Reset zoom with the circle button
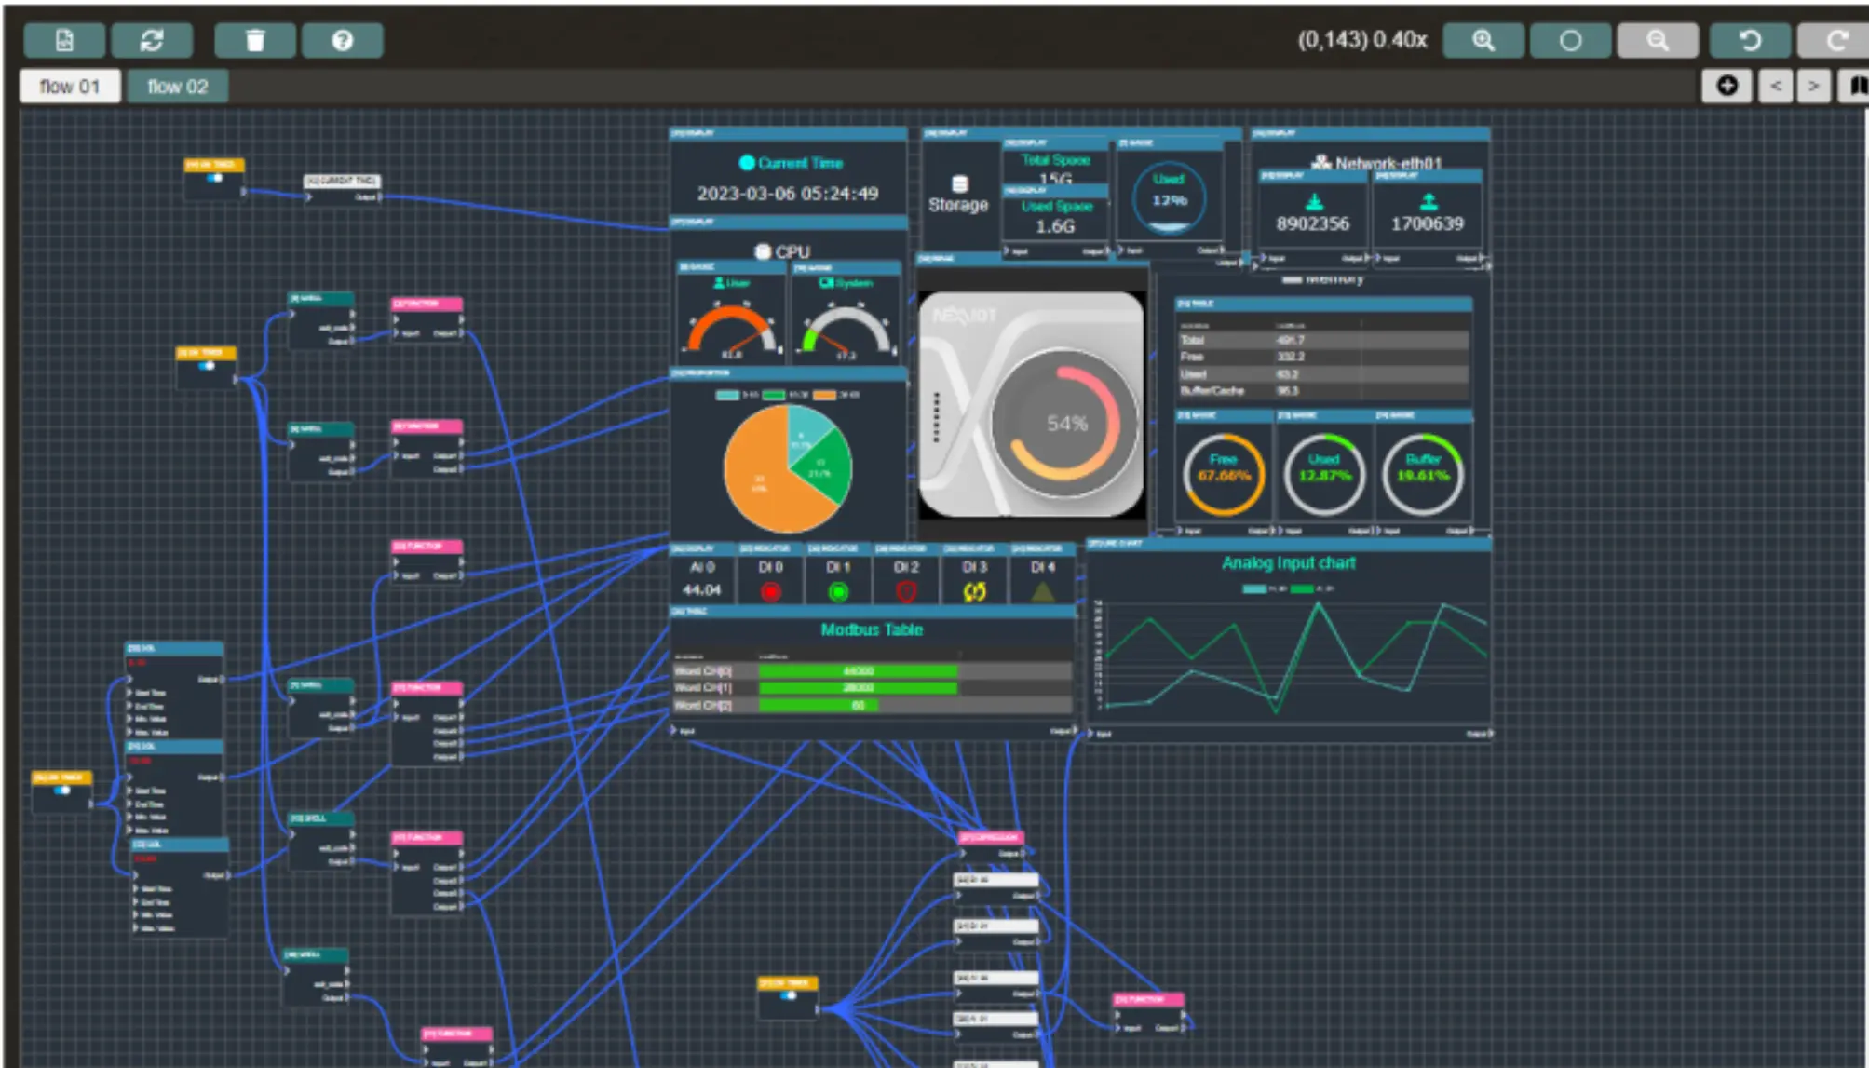Screen dimensions: 1869x1068 [x=1570, y=40]
